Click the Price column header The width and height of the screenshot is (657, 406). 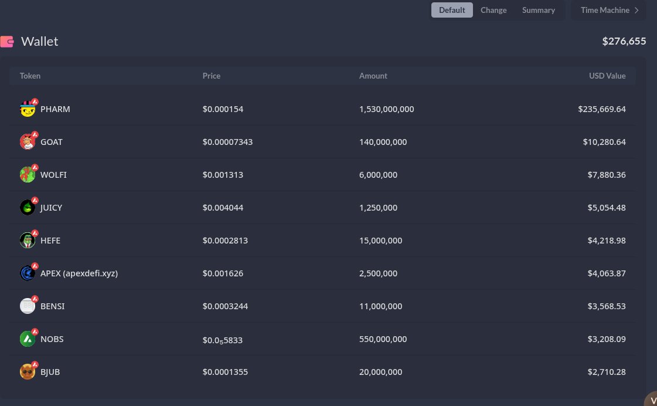tap(212, 76)
